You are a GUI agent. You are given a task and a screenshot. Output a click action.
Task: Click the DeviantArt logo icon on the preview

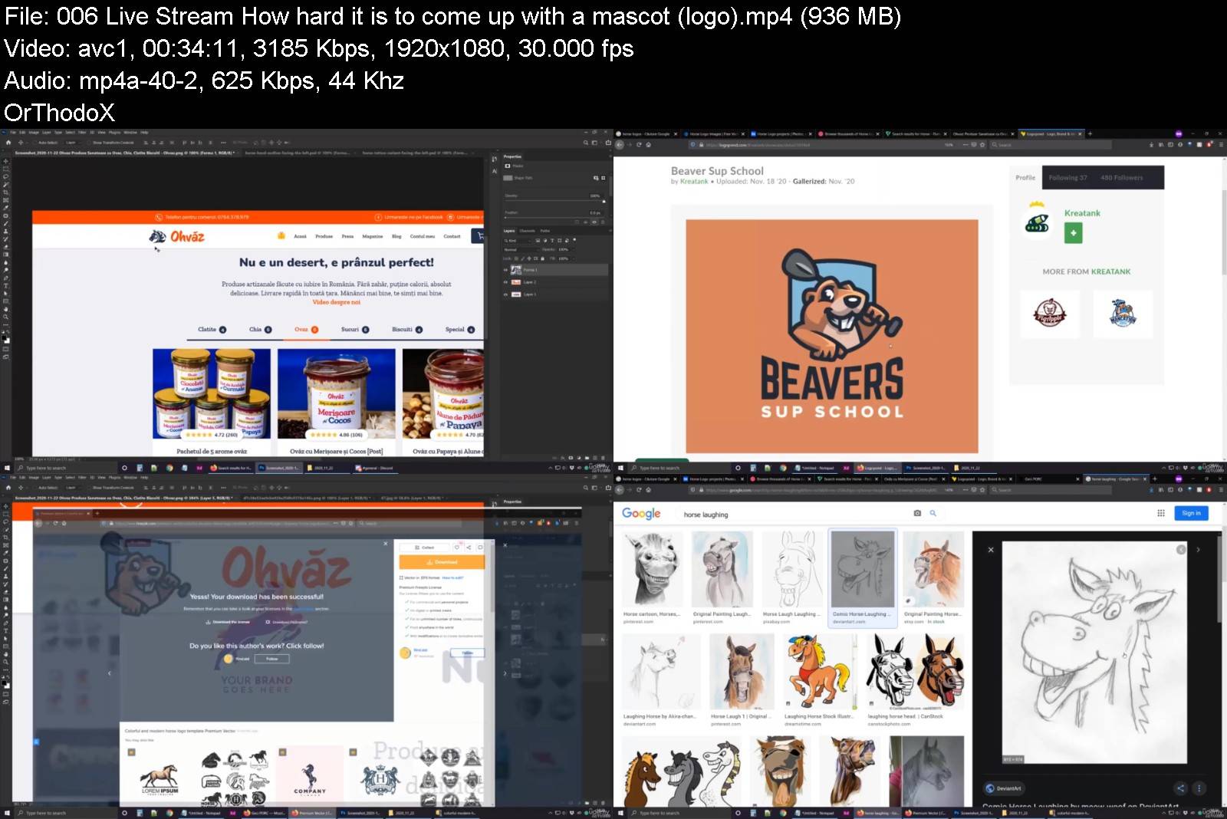click(x=989, y=788)
